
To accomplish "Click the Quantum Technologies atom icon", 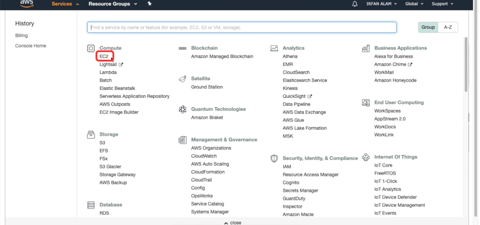I will point(182,109).
